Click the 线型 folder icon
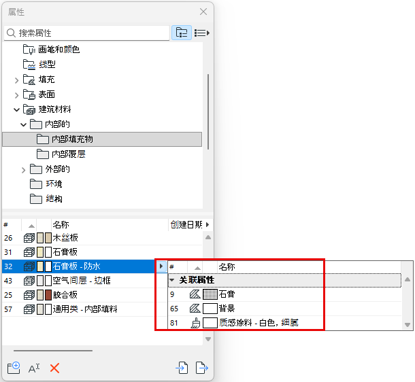Image resolution: width=415 pixels, height=382 pixels. [x=29, y=65]
